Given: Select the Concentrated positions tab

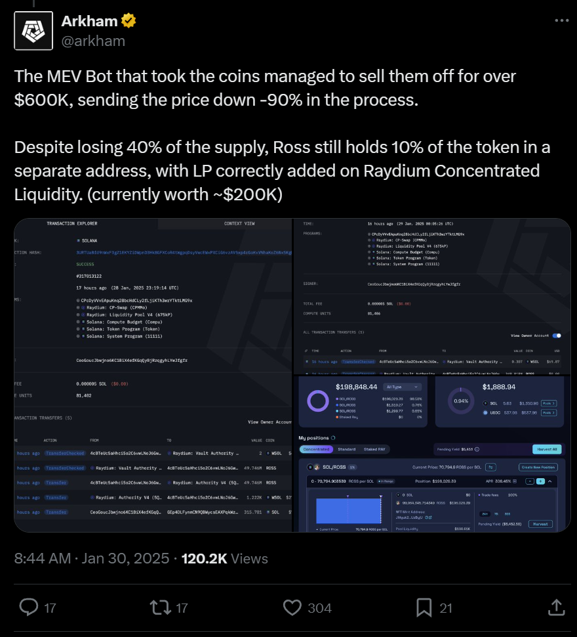Looking at the screenshot, I should [x=316, y=449].
